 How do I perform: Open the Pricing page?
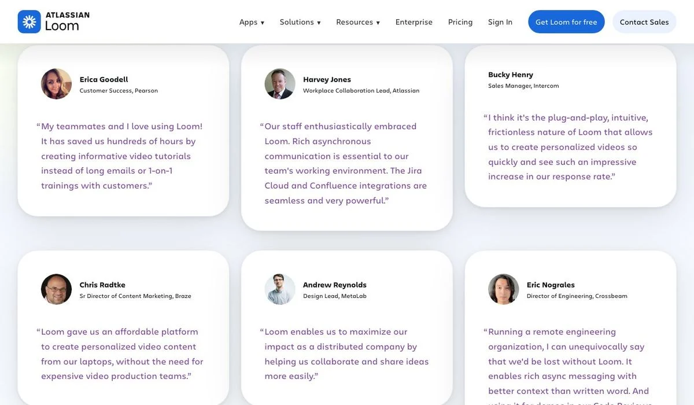460,22
